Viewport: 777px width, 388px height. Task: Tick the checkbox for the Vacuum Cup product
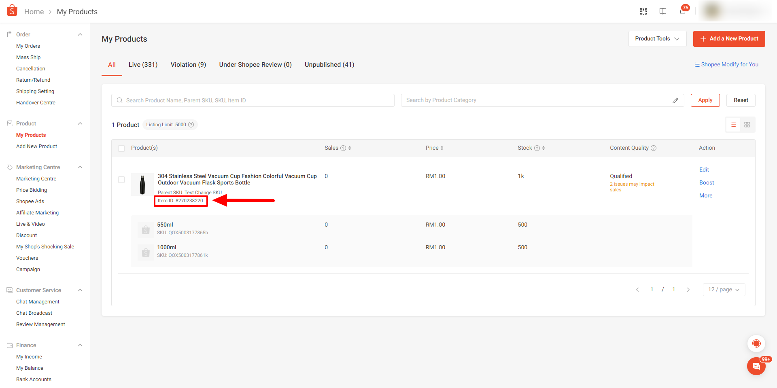(121, 180)
